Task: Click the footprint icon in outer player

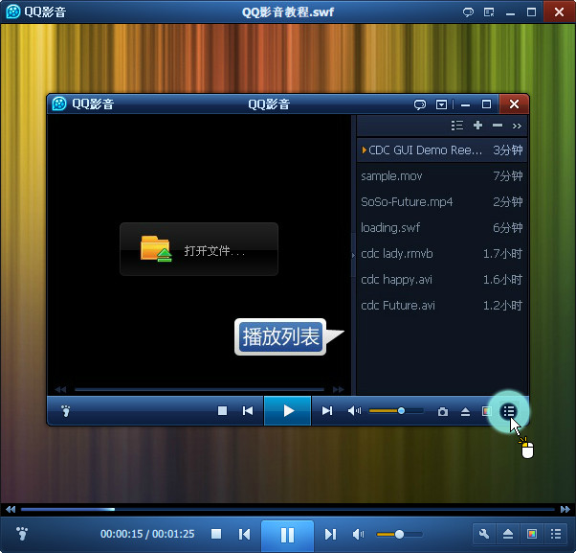Action: [x=22, y=534]
